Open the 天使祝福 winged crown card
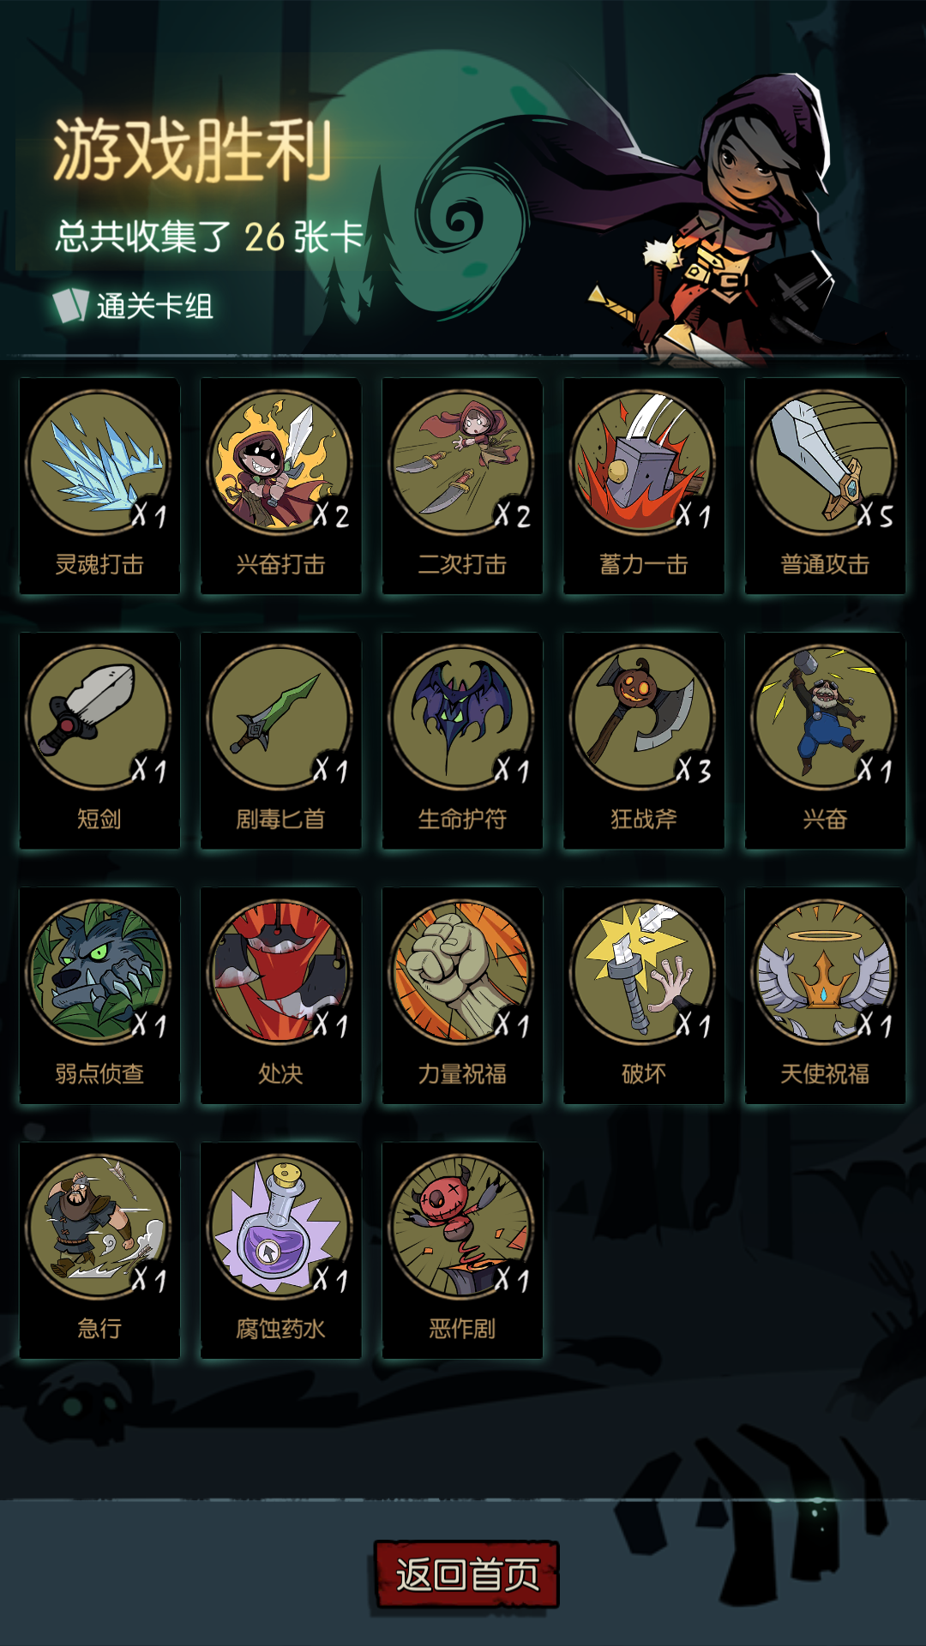 click(x=825, y=995)
